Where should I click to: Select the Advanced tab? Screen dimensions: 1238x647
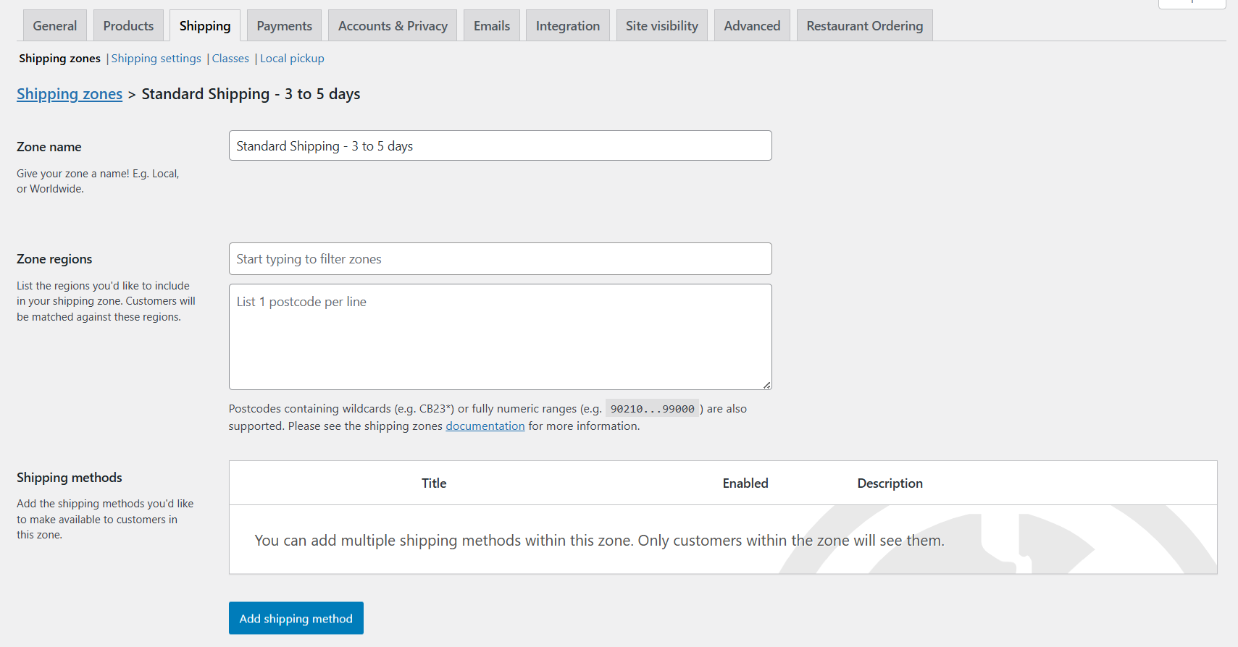752,25
